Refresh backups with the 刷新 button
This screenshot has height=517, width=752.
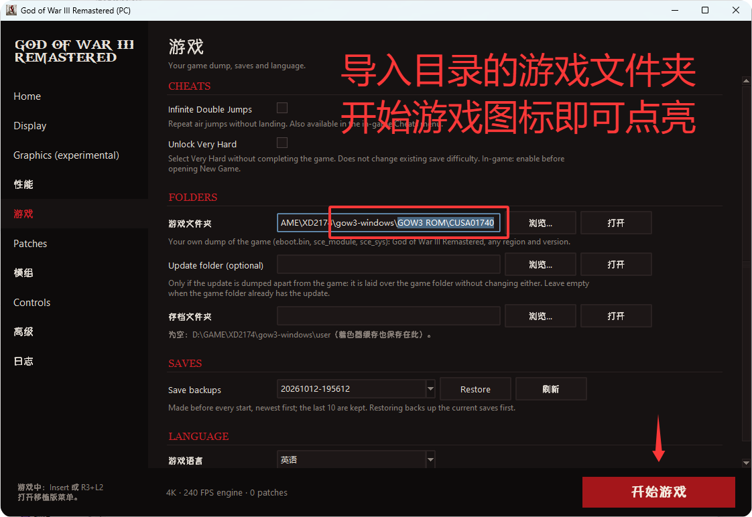pos(551,389)
